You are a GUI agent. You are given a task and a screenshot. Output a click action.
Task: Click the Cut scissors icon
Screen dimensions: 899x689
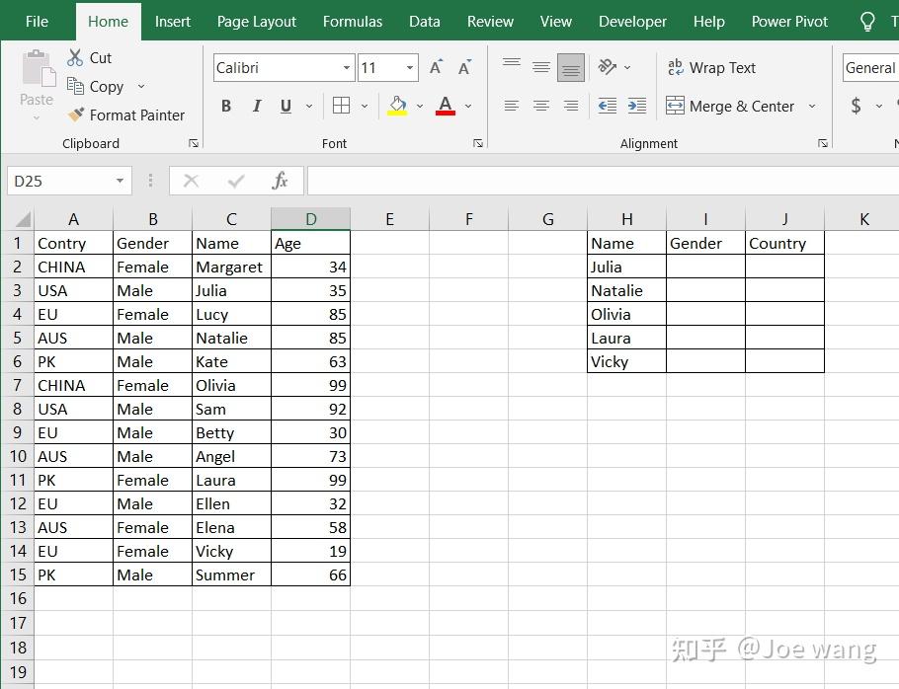[75, 57]
